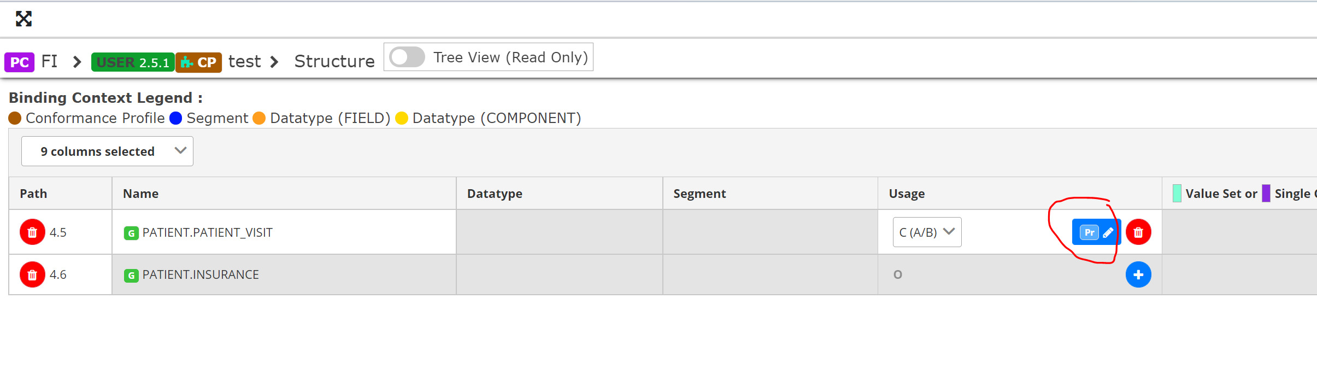Click the green G icon beside PATIENT.INSURANCE

coord(131,275)
